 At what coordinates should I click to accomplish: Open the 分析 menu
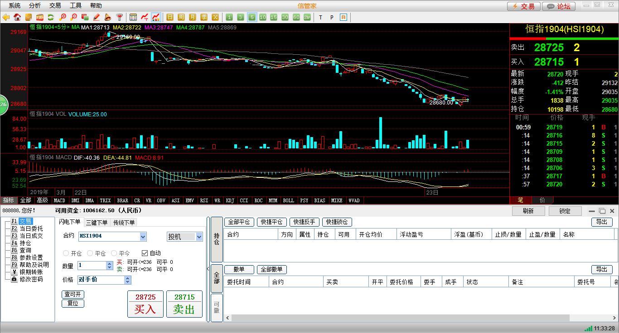coord(35,5)
